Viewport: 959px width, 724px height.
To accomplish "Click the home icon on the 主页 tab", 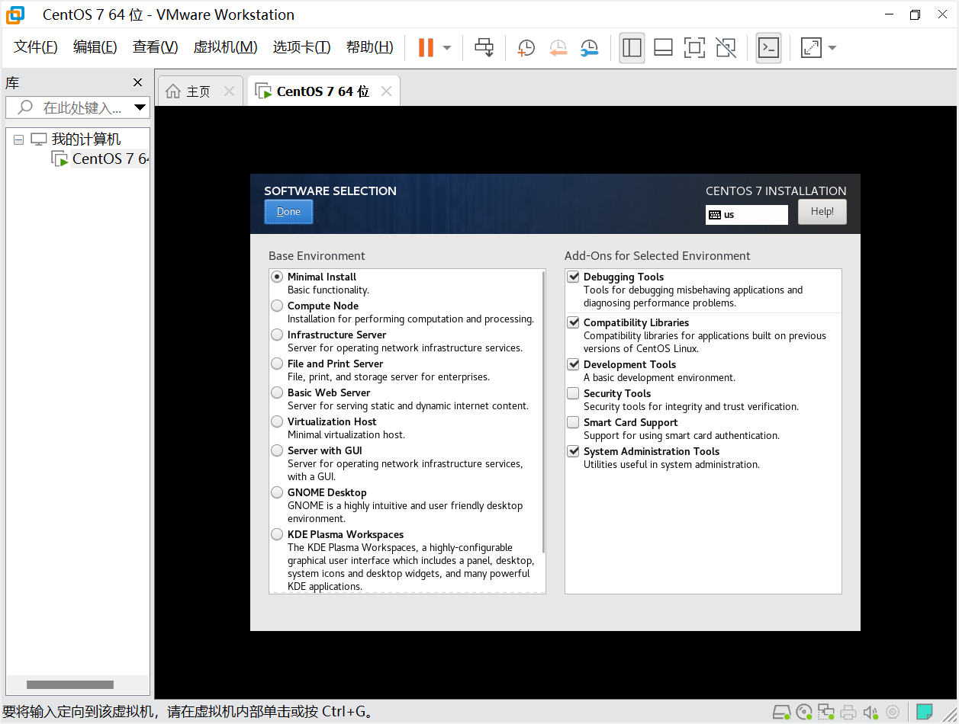I will (173, 91).
